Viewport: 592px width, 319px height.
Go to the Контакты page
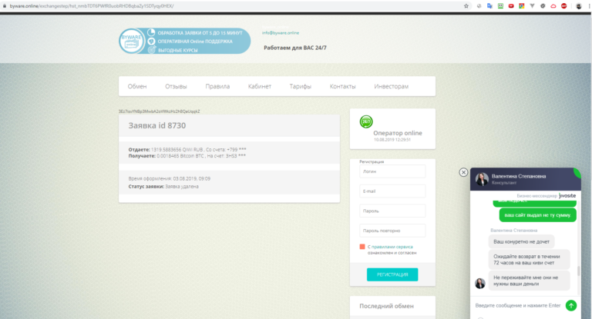(342, 86)
